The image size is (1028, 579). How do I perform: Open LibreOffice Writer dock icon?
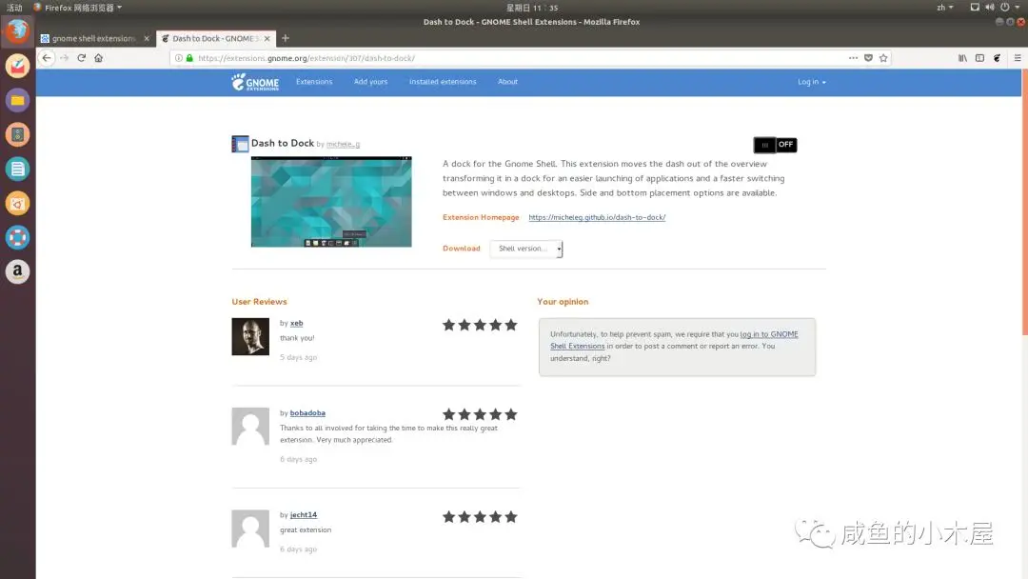(x=18, y=169)
